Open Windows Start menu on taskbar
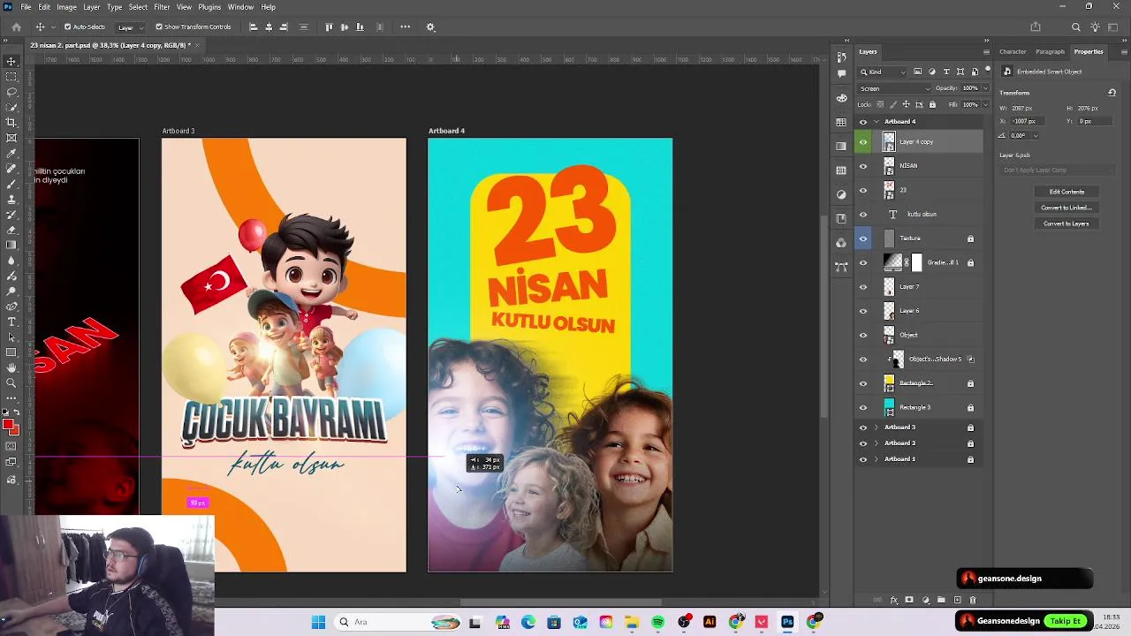 [x=319, y=623]
